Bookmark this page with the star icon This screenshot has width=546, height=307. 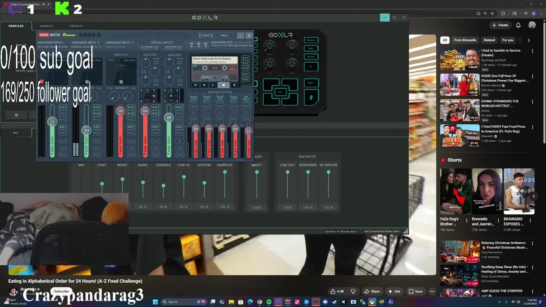[492, 14]
